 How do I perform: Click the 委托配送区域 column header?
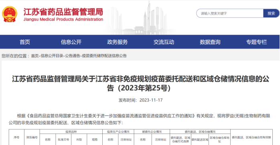pos(200,139)
